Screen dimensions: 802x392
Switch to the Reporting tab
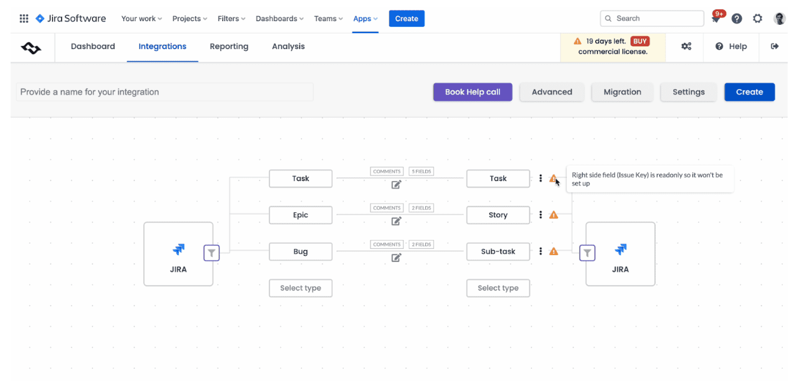[229, 47]
